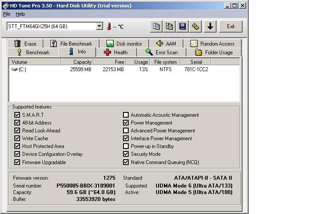Toggle the Device Configuration Overlay checkbox

(x=17, y=154)
